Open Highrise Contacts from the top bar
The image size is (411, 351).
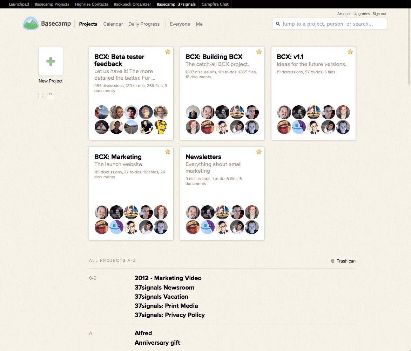tap(92, 4)
